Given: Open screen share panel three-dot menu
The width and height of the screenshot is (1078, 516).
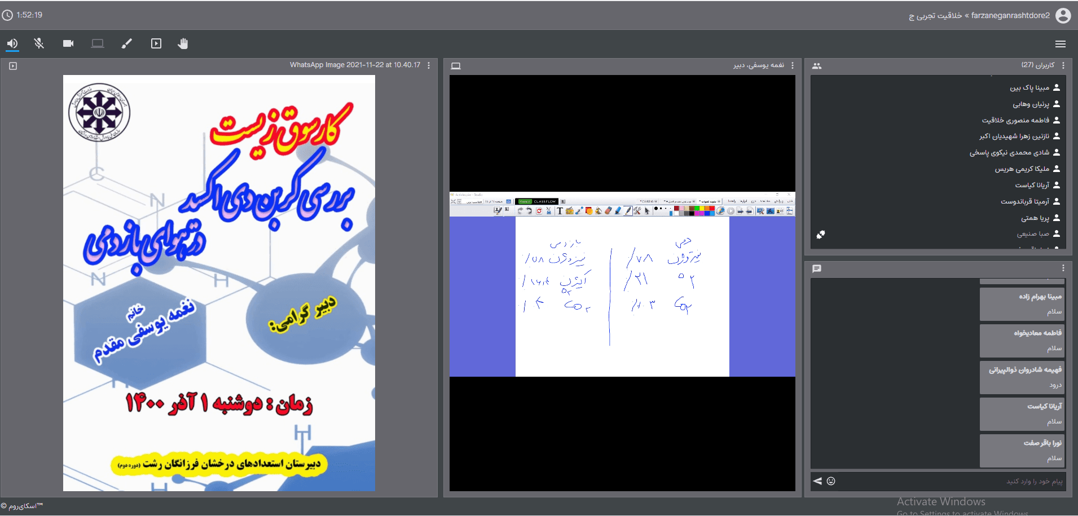Looking at the screenshot, I should click(793, 65).
